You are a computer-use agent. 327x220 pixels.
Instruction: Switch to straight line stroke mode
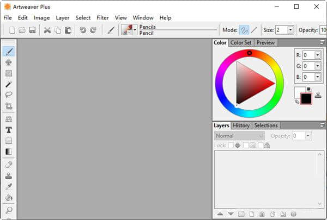click(254, 30)
